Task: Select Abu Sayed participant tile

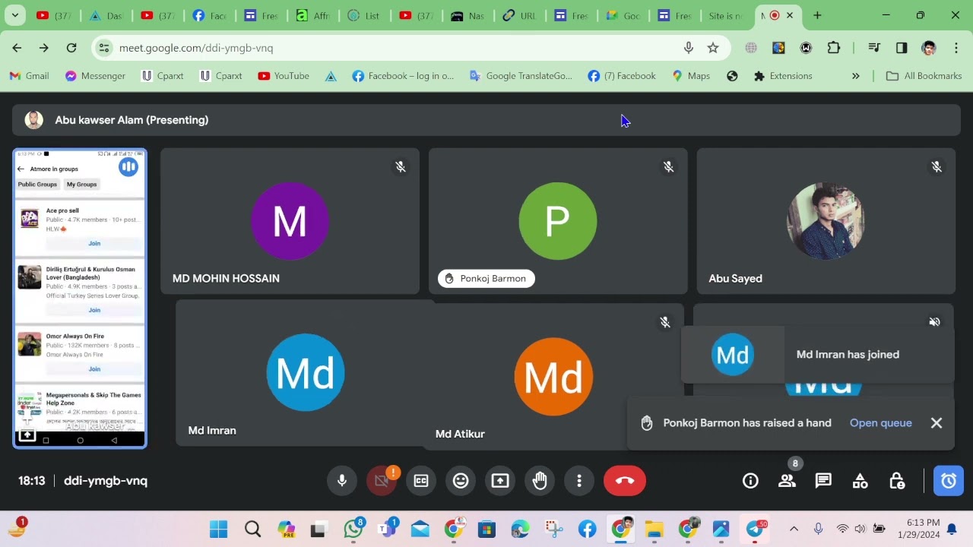Action: pyautogui.click(x=826, y=221)
